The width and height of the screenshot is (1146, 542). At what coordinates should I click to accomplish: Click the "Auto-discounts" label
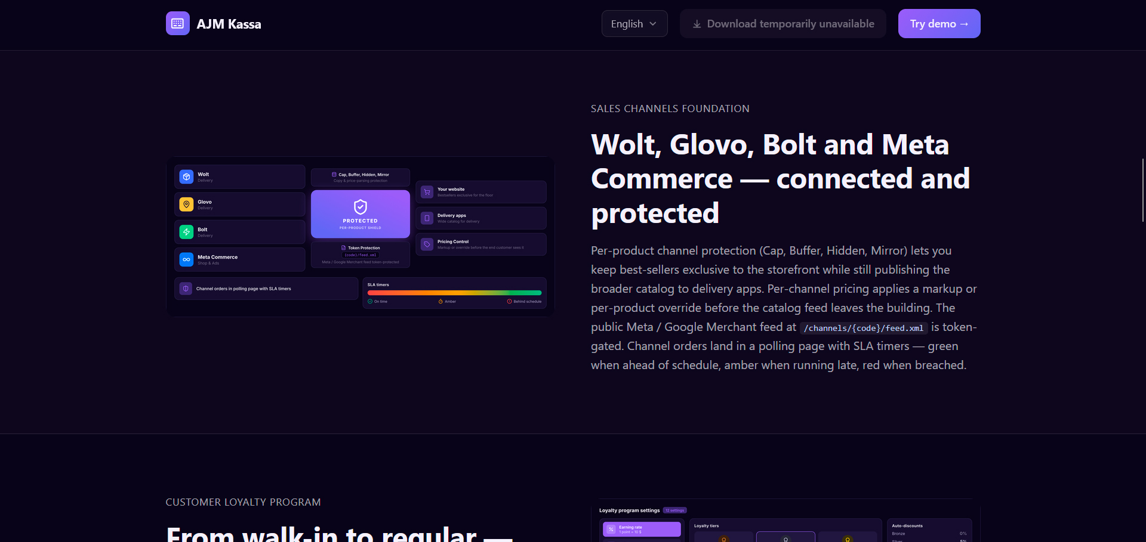point(907,526)
